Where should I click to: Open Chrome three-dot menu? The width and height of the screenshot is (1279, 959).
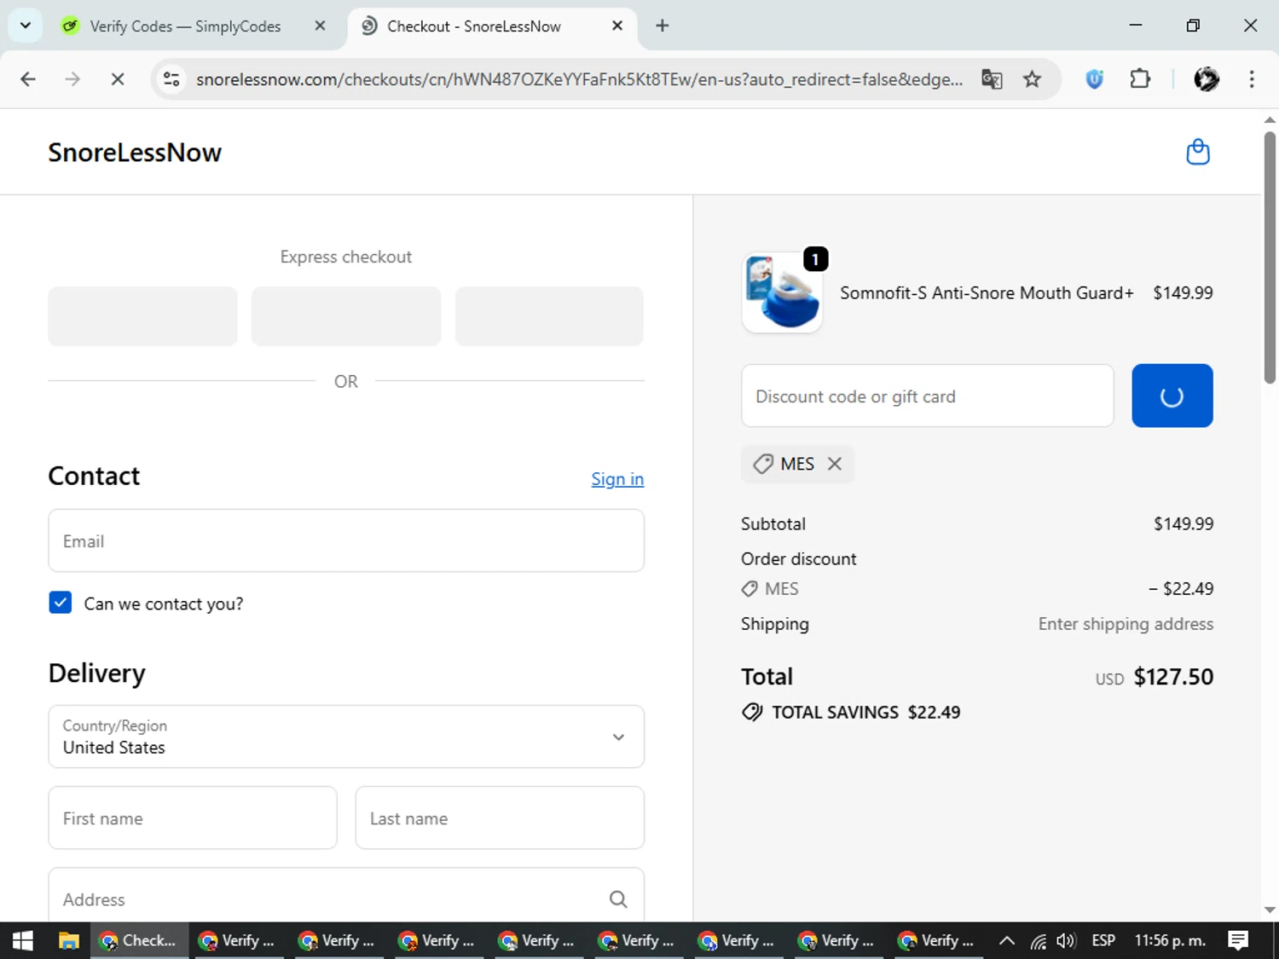(x=1252, y=79)
